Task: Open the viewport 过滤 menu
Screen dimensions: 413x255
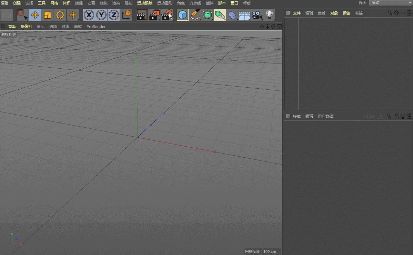Action: [65, 26]
